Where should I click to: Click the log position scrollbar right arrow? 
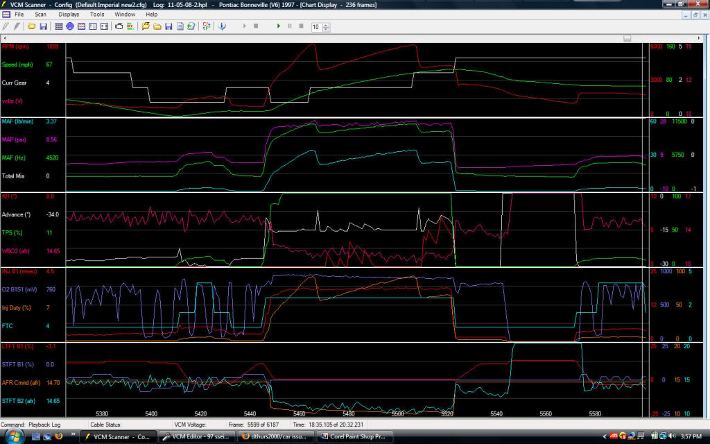click(x=699, y=38)
